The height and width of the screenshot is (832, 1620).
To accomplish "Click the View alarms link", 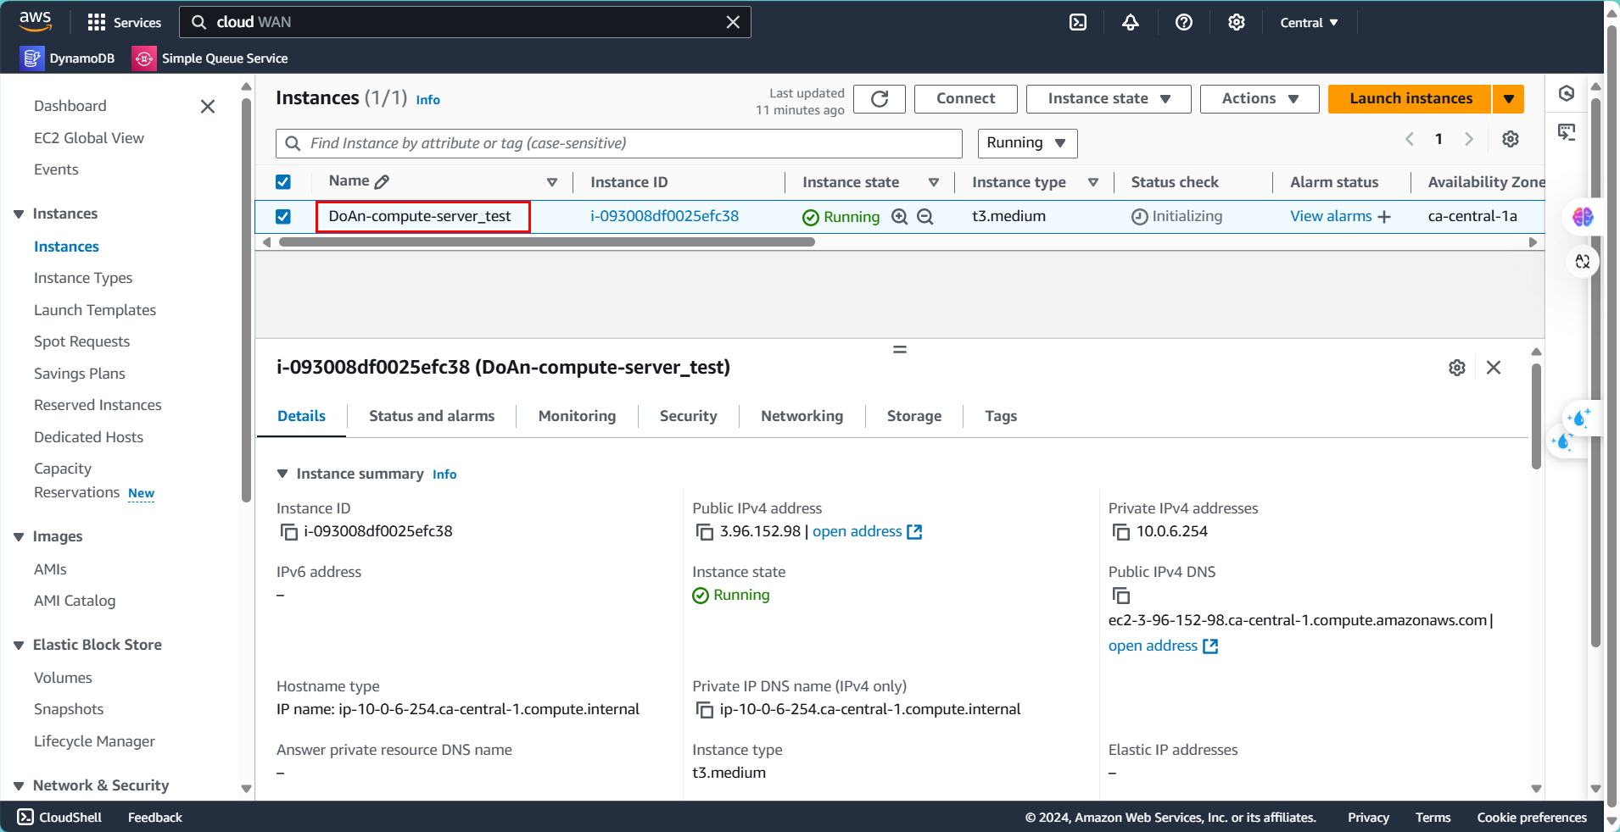I will (1331, 216).
